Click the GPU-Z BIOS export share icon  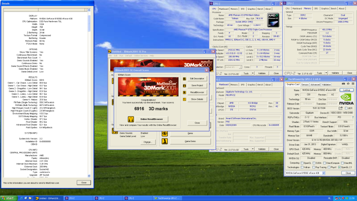click(x=340, y=108)
